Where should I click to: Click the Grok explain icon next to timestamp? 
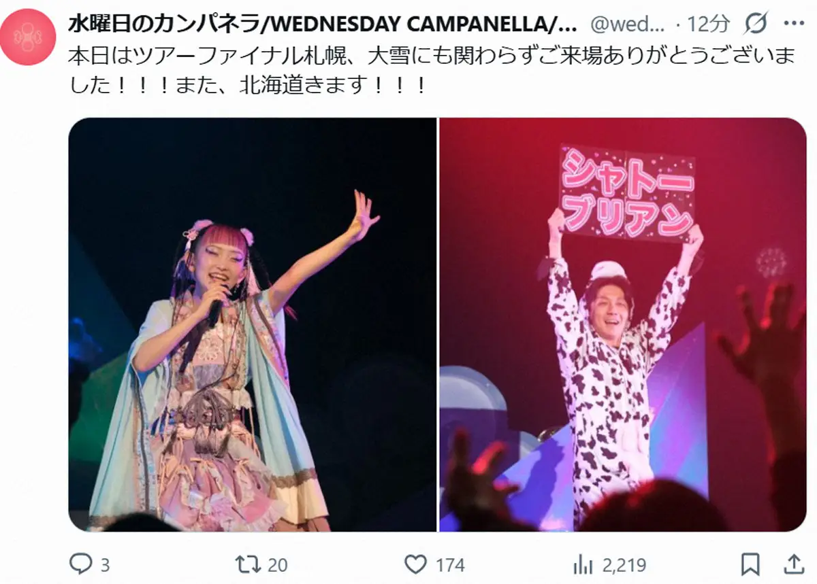click(755, 24)
